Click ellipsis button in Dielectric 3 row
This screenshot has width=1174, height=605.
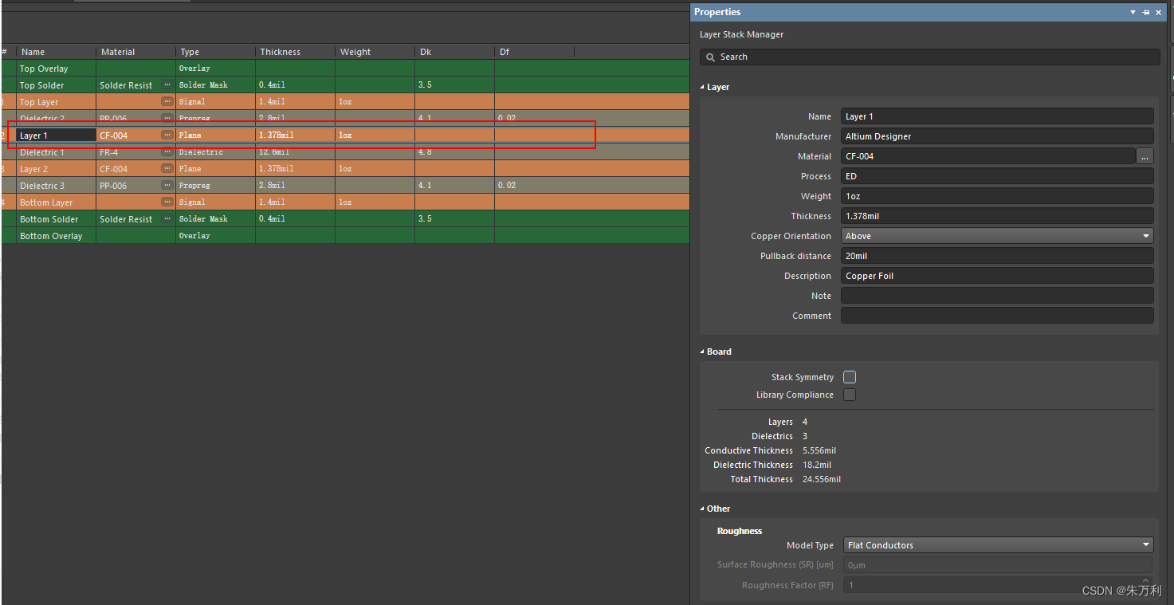(x=167, y=185)
